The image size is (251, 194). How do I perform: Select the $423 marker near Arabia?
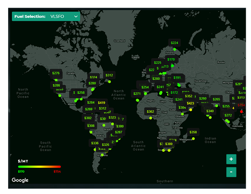190,103
